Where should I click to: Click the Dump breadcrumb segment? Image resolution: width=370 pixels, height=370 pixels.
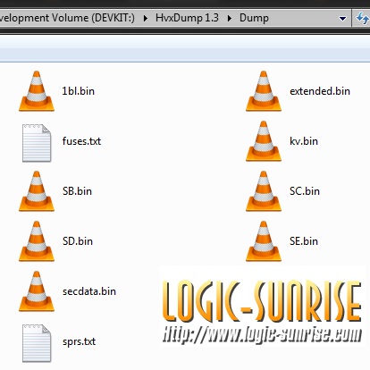tap(254, 18)
